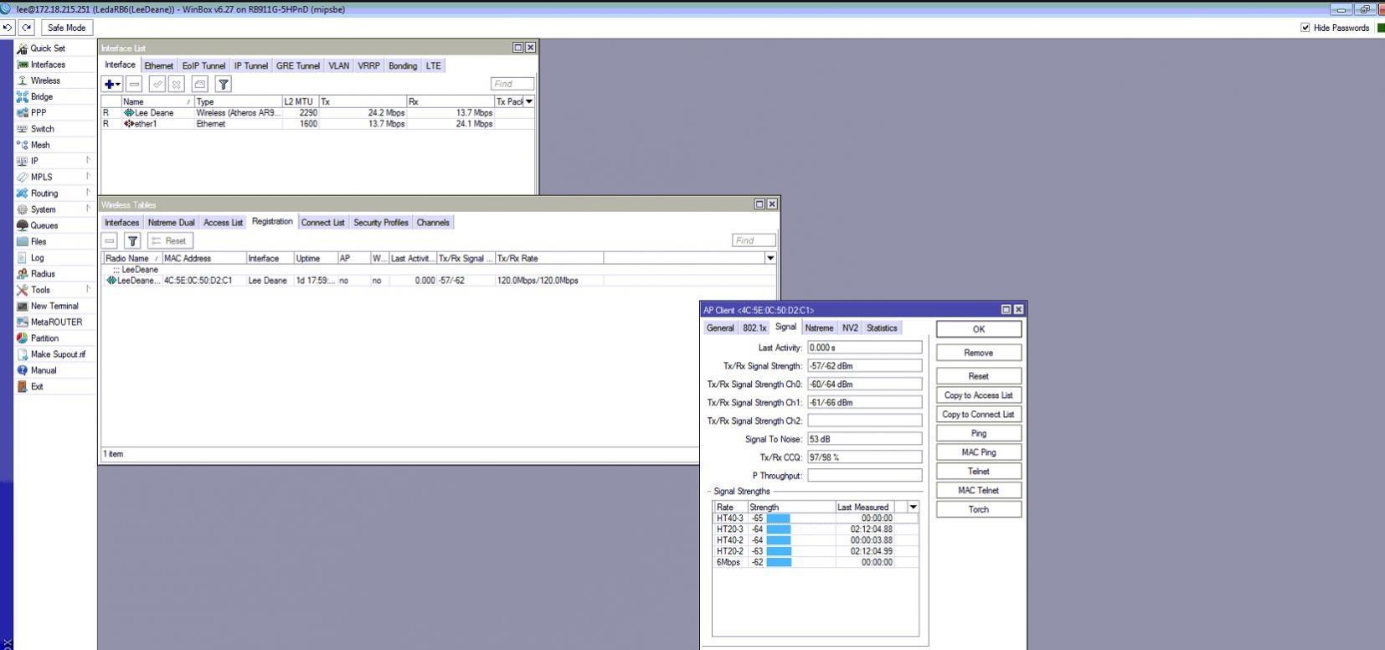
Task: Click the redo arrow in top toolbar
Action: (x=27, y=28)
